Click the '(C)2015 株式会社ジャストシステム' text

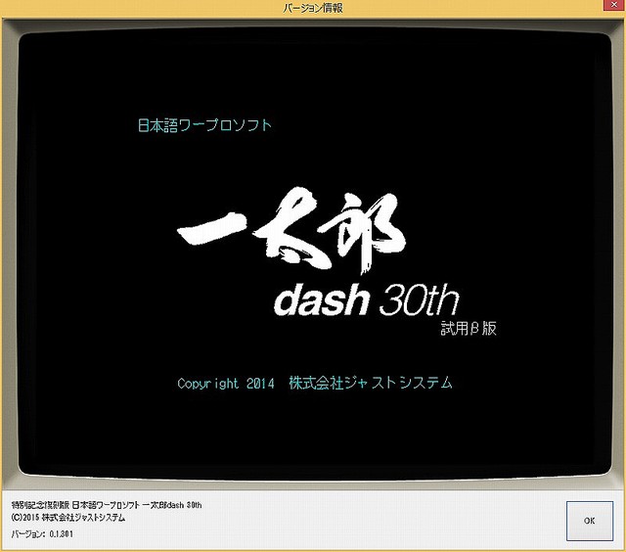click(68, 518)
